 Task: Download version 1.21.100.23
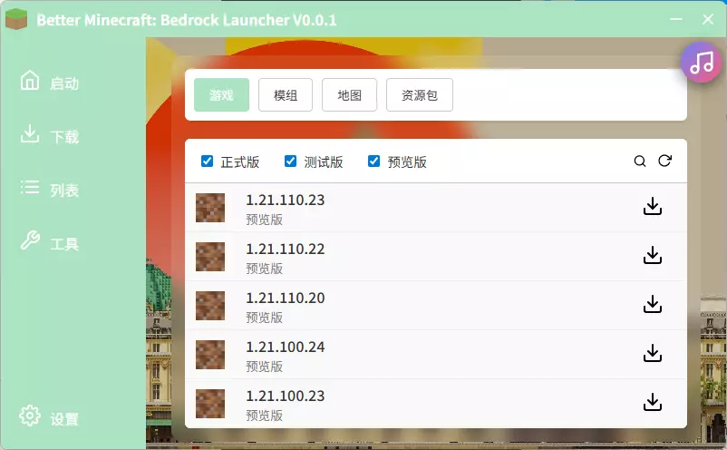(x=653, y=402)
